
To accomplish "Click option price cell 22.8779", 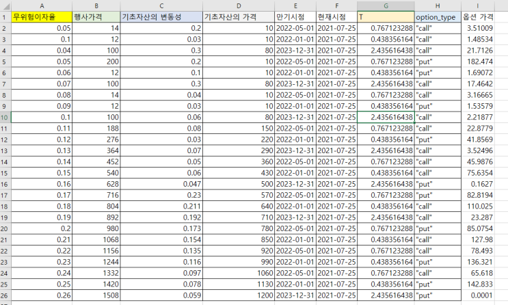I will pos(477,129).
